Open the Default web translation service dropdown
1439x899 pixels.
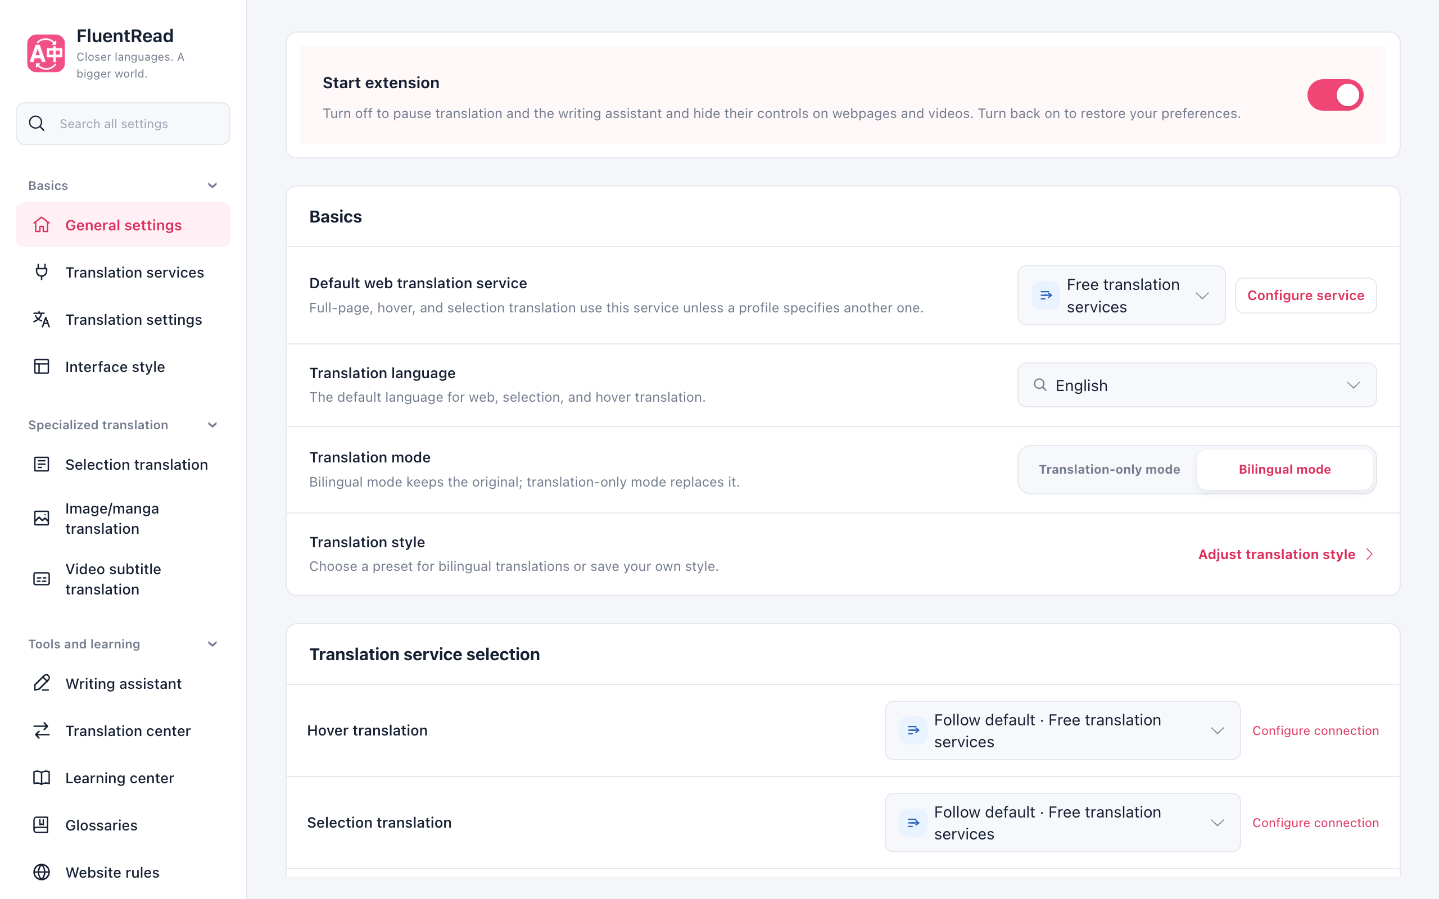[1121, 295]
